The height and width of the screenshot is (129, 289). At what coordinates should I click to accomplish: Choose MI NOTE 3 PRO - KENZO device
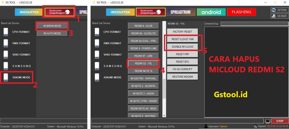click(x=143, y=101)
